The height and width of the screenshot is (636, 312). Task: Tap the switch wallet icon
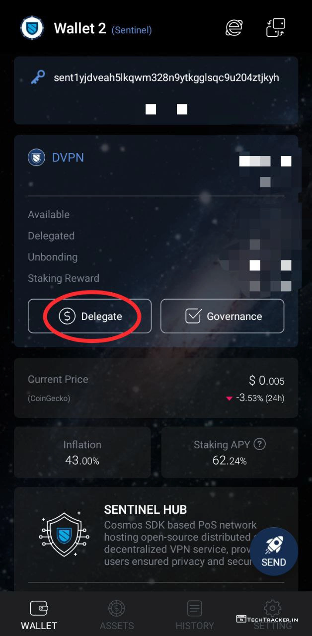click(276, 28)
